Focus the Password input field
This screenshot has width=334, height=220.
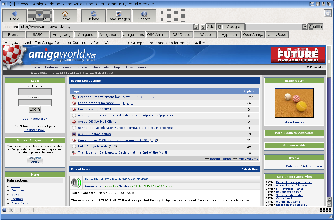click(x=35, y=103)
